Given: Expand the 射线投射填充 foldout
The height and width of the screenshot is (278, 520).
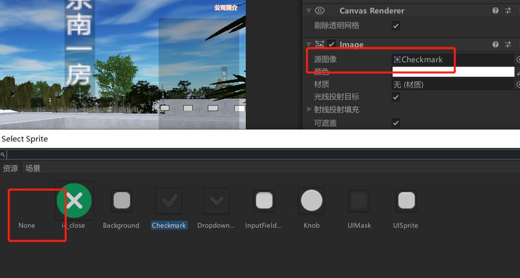Looking at the screenshot, I should click(x=309, y=109).
